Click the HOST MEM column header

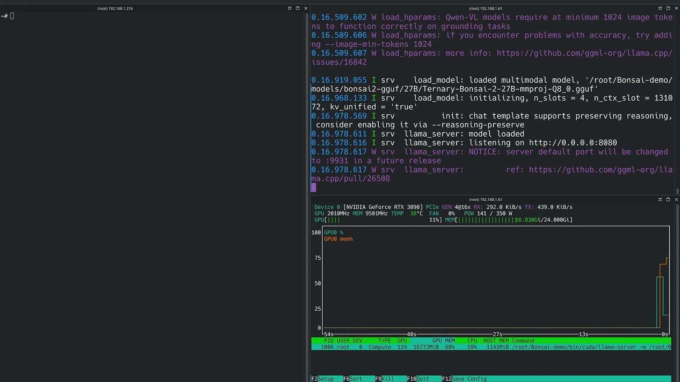coord(496,341)
